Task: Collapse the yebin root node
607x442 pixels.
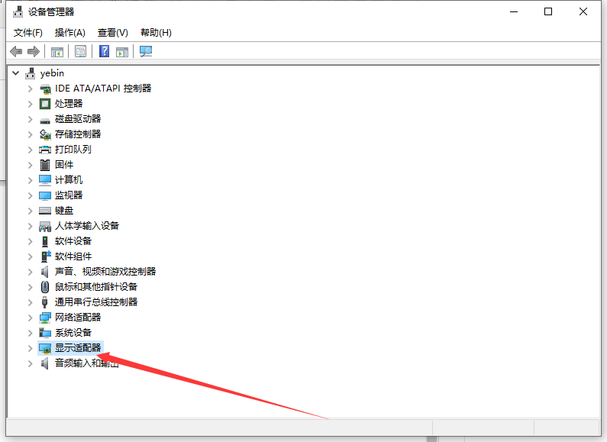Action: tap(15, 73)
